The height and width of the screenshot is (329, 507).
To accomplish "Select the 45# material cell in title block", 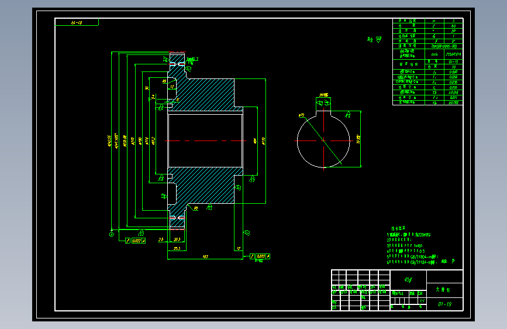I will click(408, 280).
